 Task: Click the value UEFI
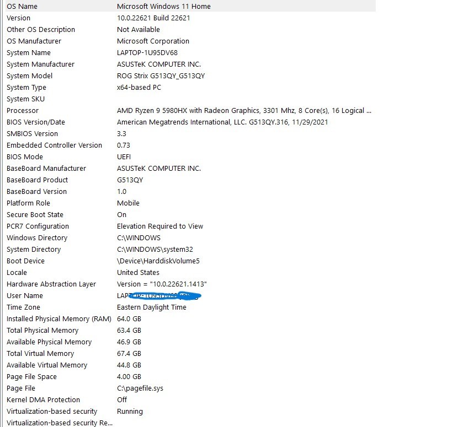pyautogui.click(x=124, y=157)
